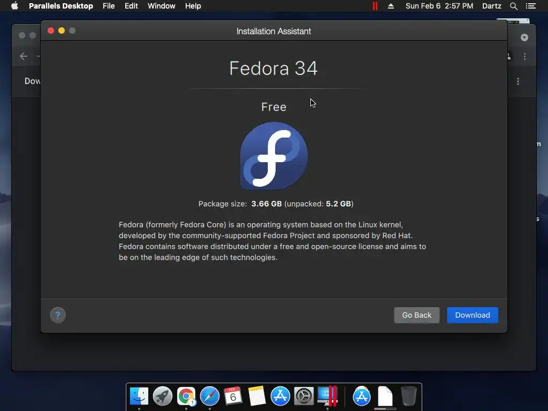Open the Window menu
The image size is (548, 411).
[x=162, y=6]
